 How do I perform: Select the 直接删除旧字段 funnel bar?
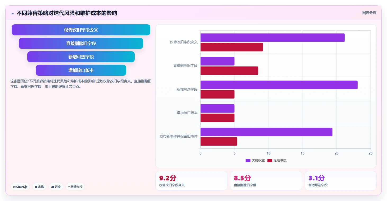point(81,43)
